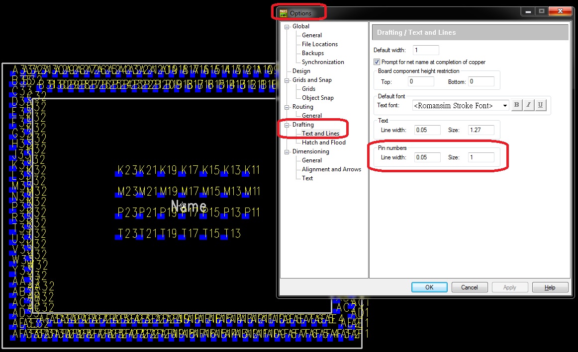Collapse the Global tree node

[x=287, y=26]
